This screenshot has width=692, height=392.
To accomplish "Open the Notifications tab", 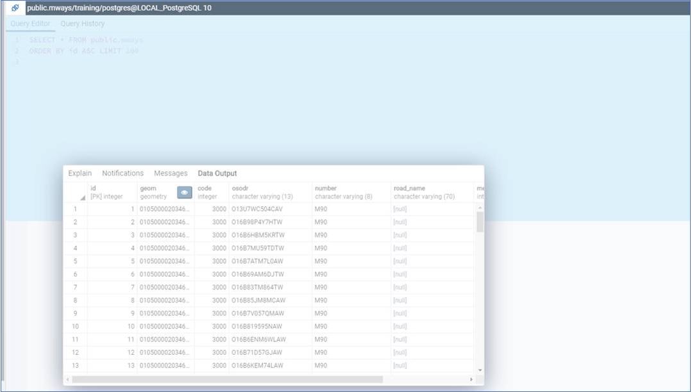I will click(x=122, y=174).
